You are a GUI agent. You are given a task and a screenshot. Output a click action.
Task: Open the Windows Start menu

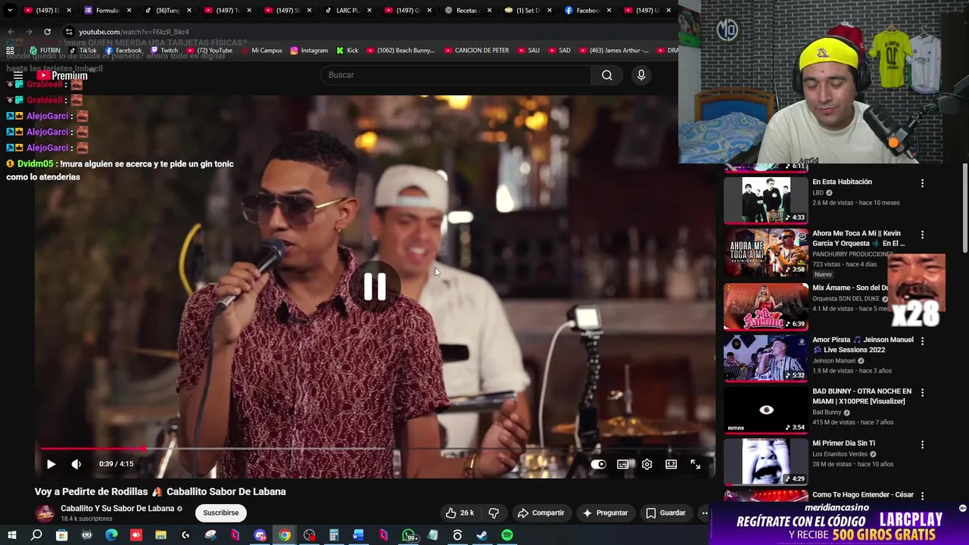(11, 535)
